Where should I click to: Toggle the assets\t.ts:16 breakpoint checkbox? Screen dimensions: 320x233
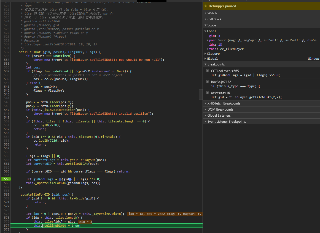tap(208, 93)
